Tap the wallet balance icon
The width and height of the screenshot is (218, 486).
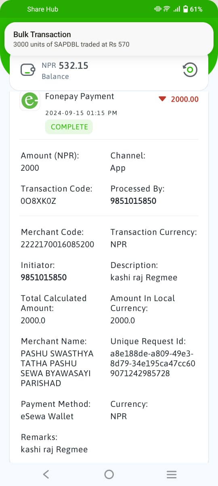pyautogui.click(x=28, y=70)
